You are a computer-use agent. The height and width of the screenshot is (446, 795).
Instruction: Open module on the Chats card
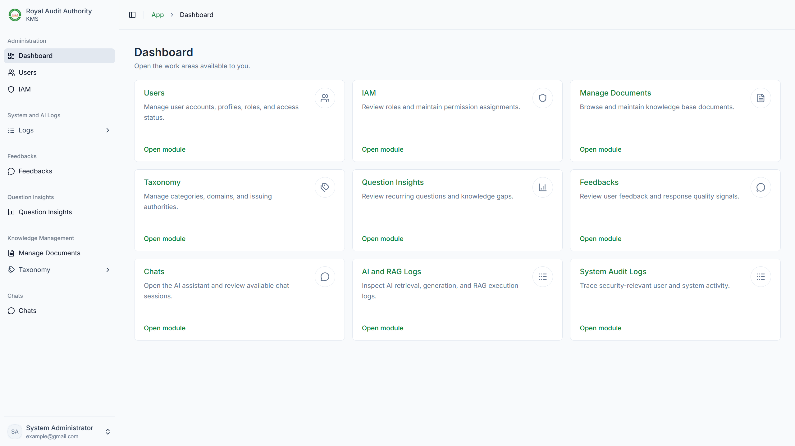pos(165,328)
